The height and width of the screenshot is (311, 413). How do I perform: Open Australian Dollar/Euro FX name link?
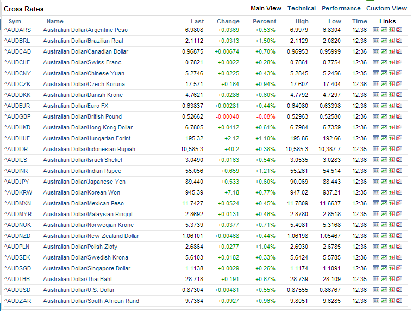tap(76, 106)
